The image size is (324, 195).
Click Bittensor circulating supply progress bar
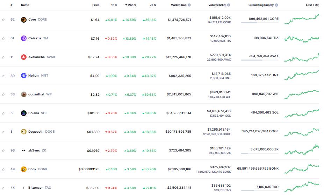(260, 191)
